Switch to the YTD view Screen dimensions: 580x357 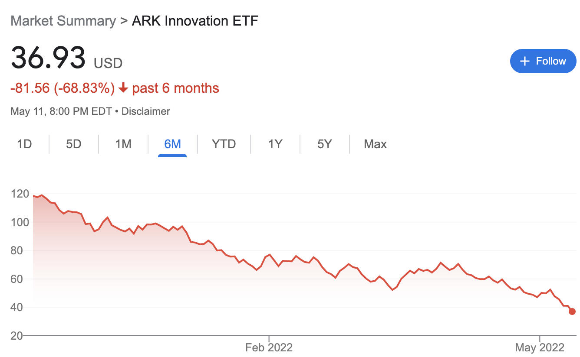click(224, 144)
